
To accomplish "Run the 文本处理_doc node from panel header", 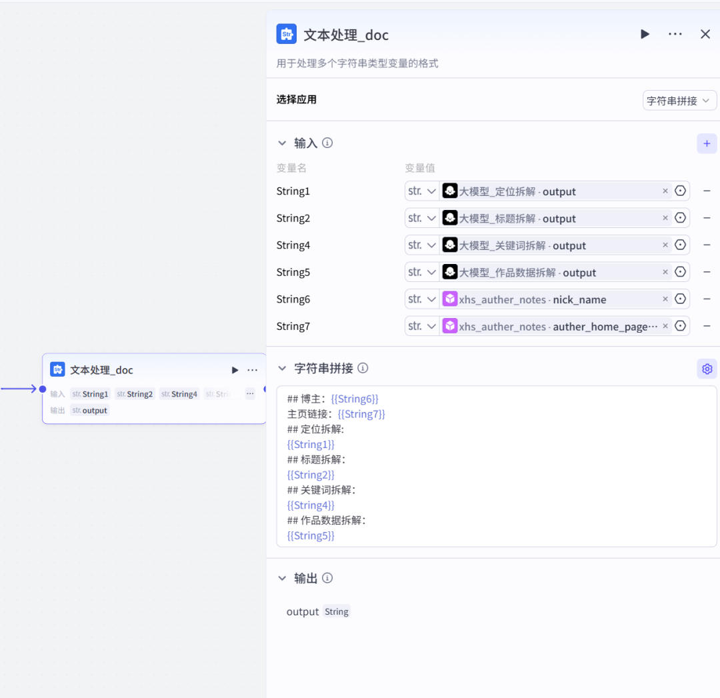I will click(x=645, y=34).
